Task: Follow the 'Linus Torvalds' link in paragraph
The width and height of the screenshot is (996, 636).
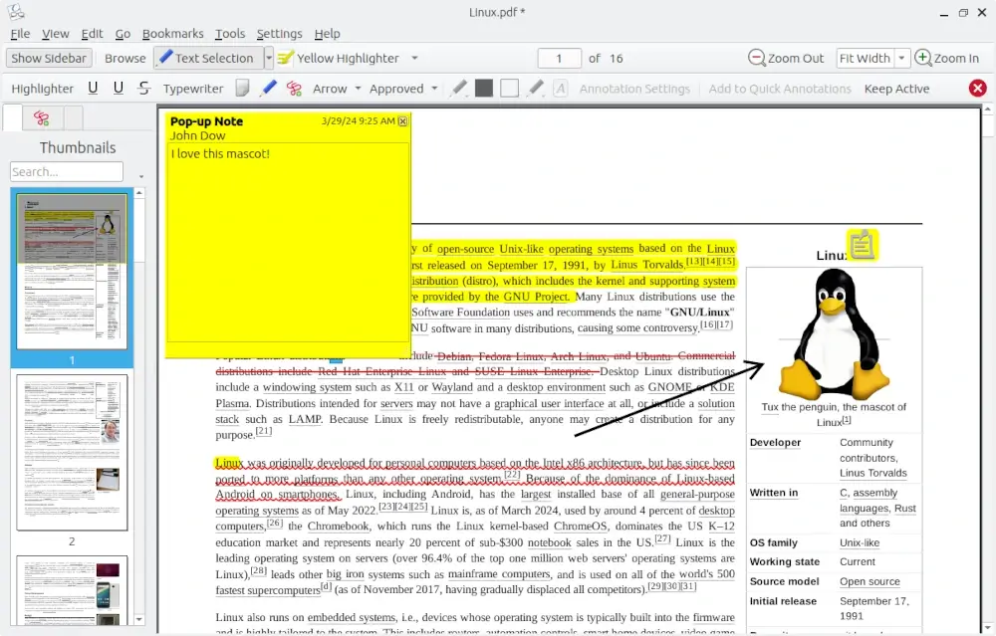Action: point(646,265)
